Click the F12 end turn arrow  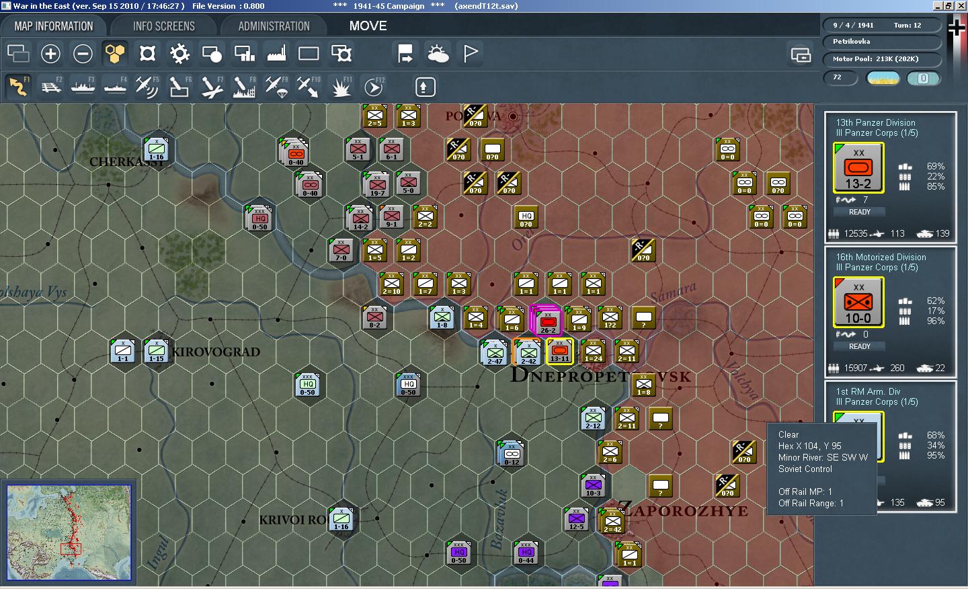coord(373,87)
